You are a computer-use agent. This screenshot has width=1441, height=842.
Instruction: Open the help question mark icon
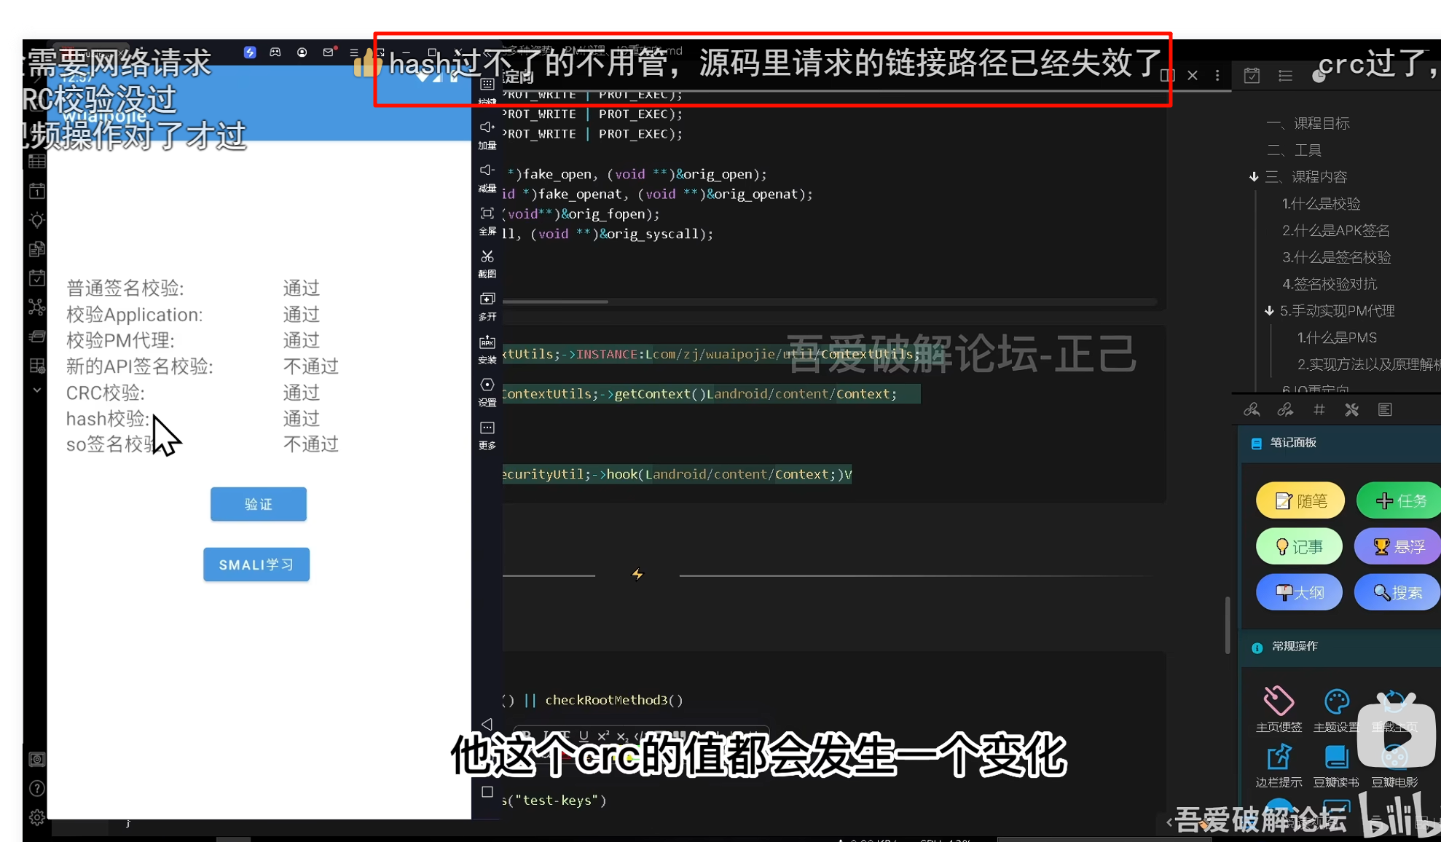36,789
